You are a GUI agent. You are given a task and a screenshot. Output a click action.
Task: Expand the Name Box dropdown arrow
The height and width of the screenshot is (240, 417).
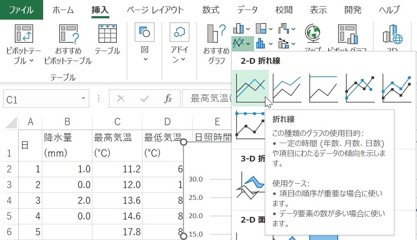(84, 99)
